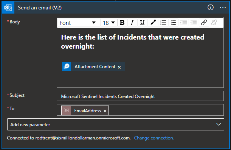Click the Change connection link
The width and height of the screenshot is (231, 150).
[154, 138]
